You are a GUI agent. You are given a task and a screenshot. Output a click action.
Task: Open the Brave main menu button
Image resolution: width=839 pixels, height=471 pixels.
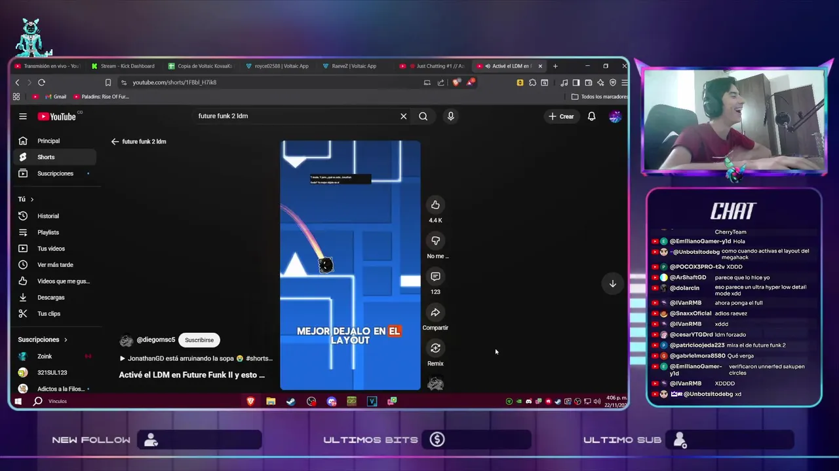click(625, 82)
